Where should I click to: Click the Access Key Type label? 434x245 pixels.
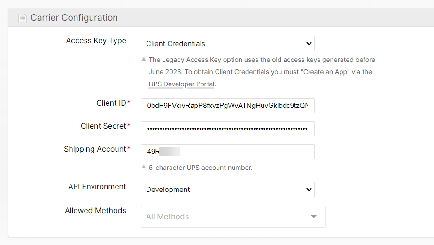(x=96, y=41)
